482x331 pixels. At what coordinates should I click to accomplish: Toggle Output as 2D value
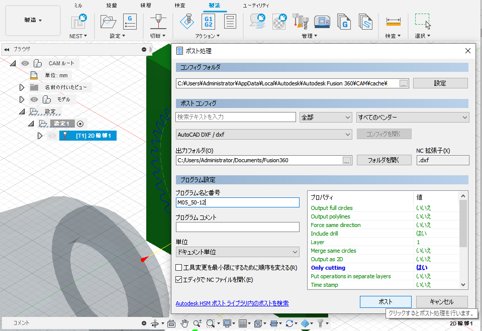point(424,259)
